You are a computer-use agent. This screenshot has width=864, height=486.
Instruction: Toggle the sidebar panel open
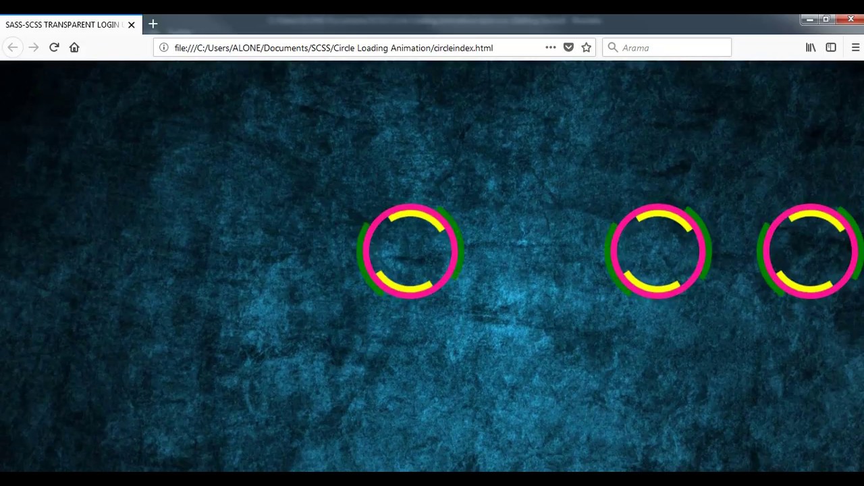click(831, 47)
